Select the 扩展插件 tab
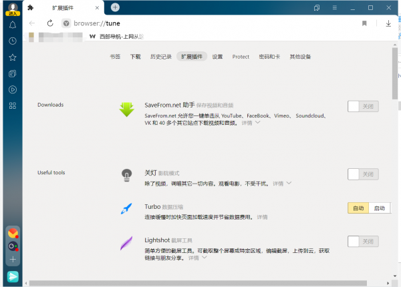This screenshot has height=287, width=401. (192, 57)
